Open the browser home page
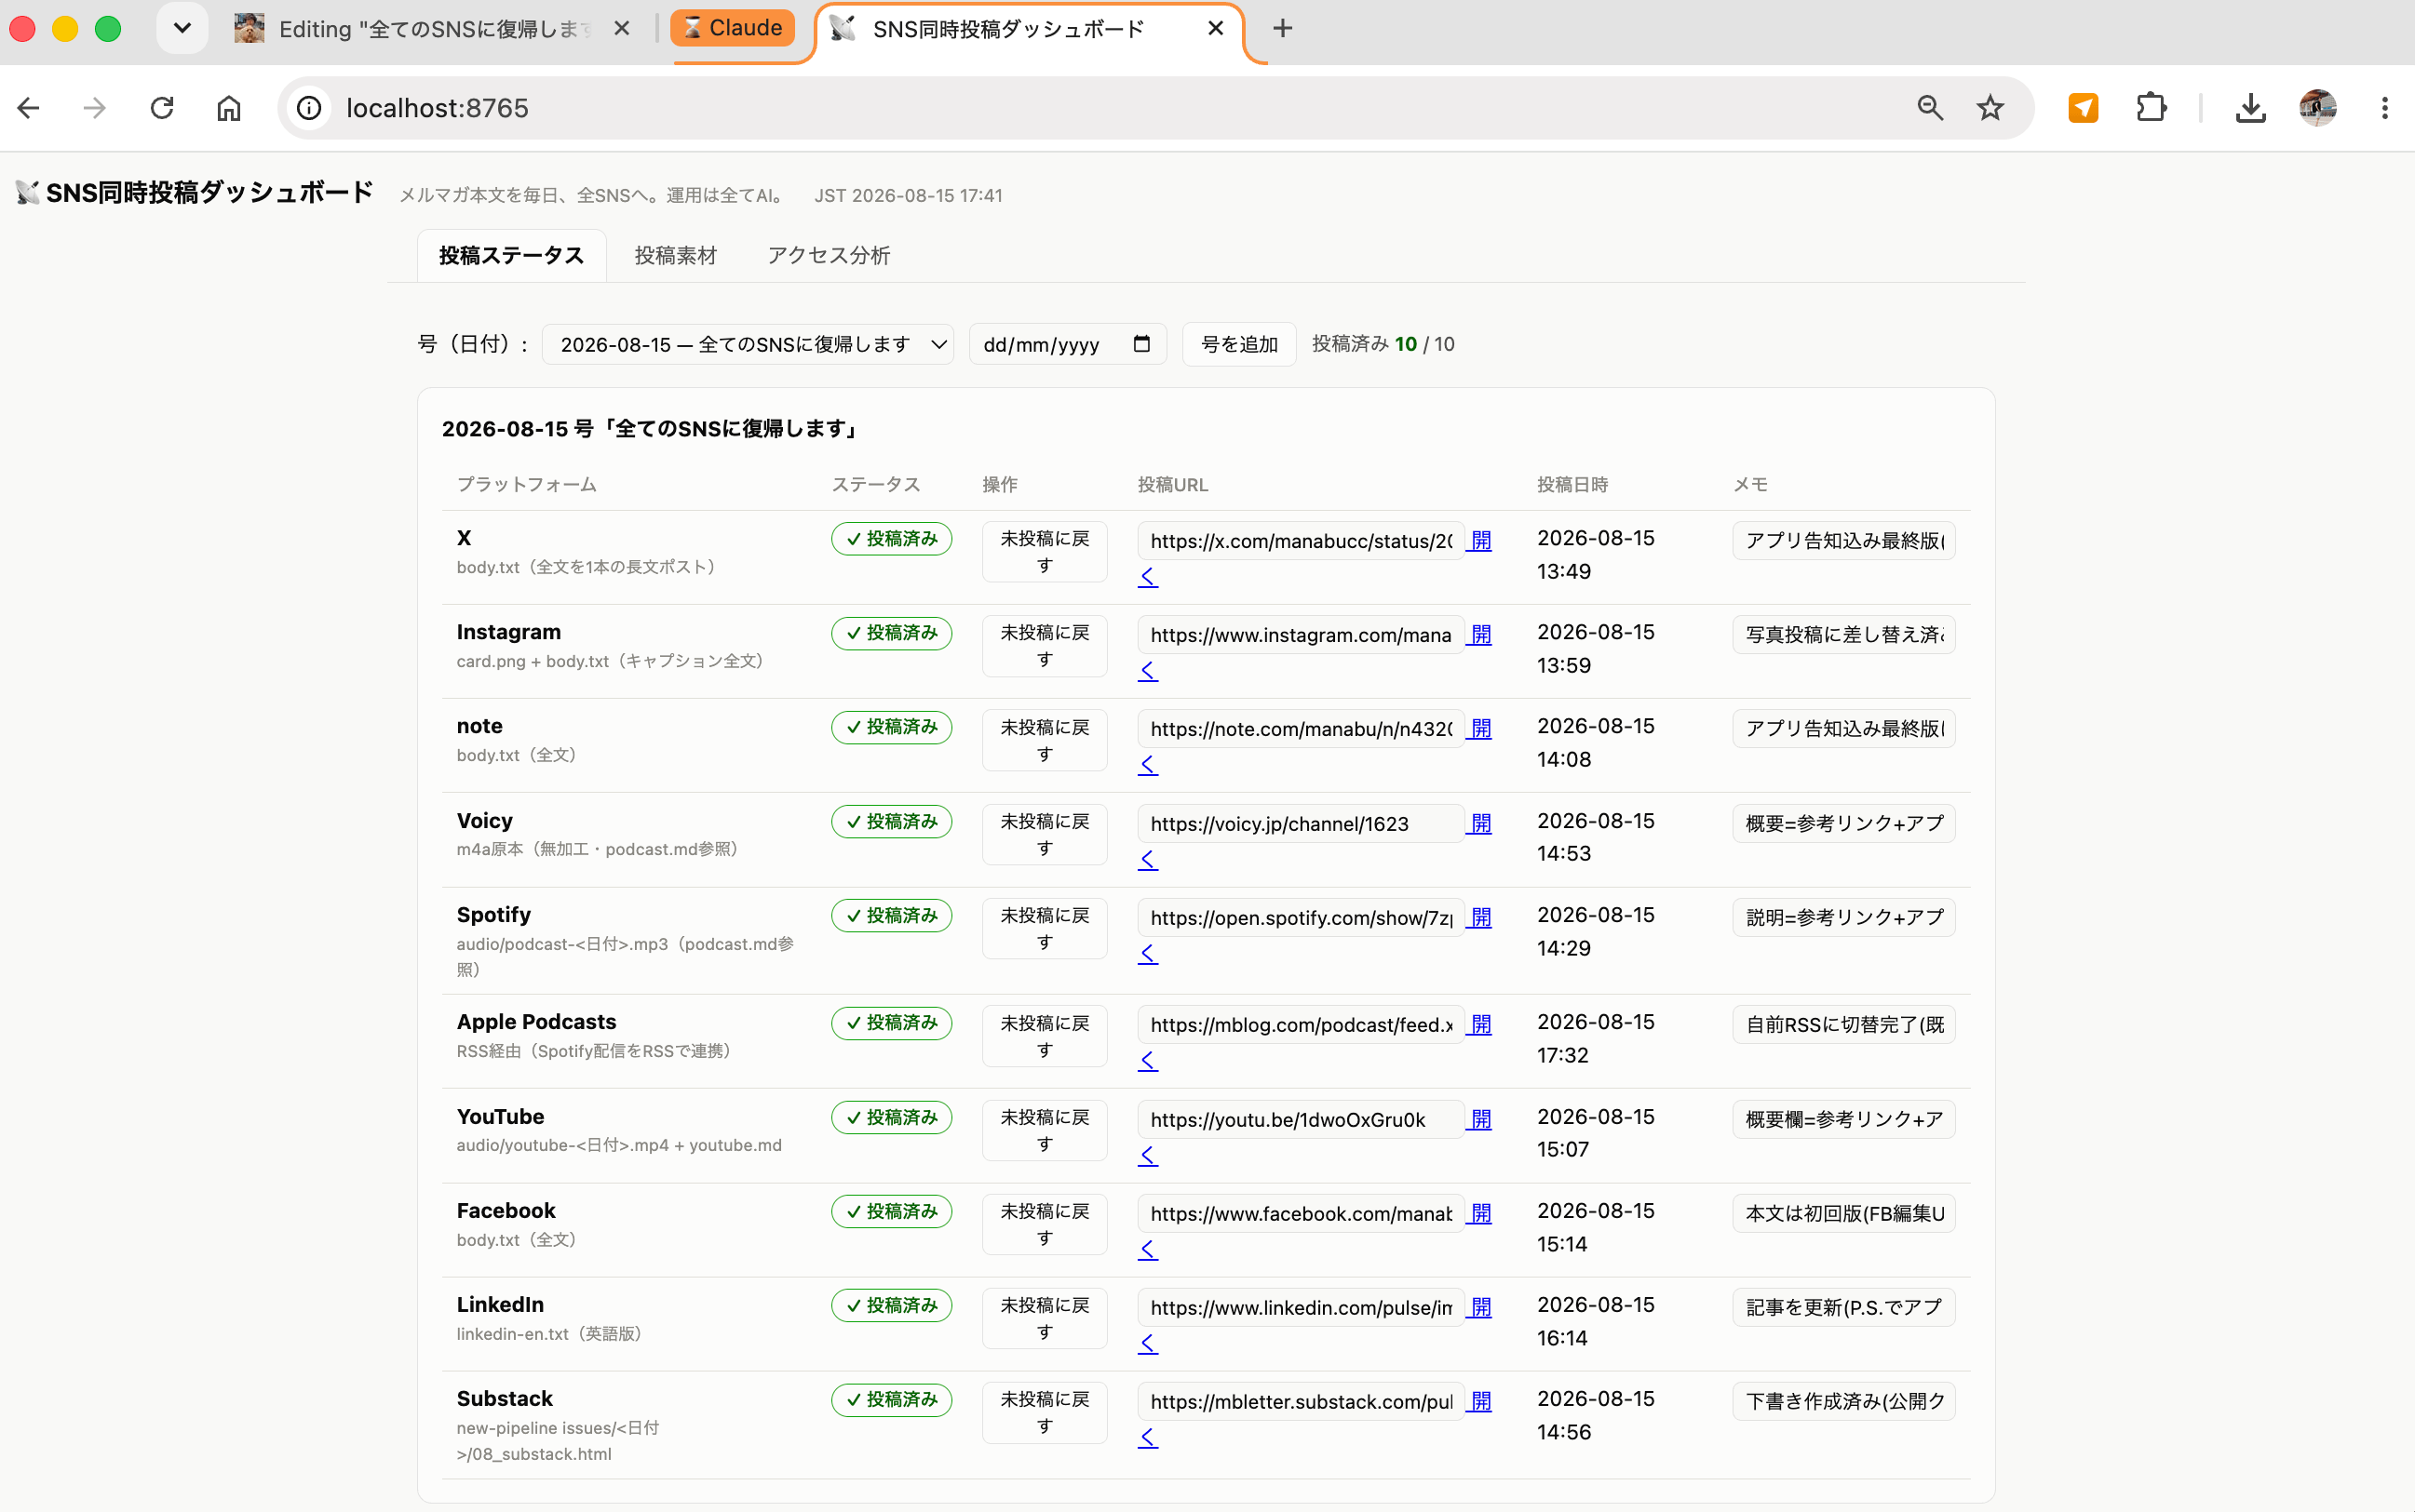This screenshot has width=2415, height=1512. tap(229, 108)
